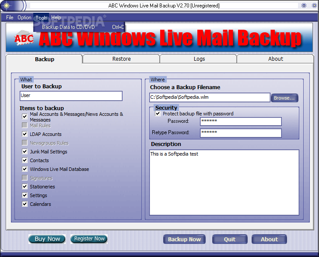
Task: Start backup with Backup Now button
Action: 184,240
